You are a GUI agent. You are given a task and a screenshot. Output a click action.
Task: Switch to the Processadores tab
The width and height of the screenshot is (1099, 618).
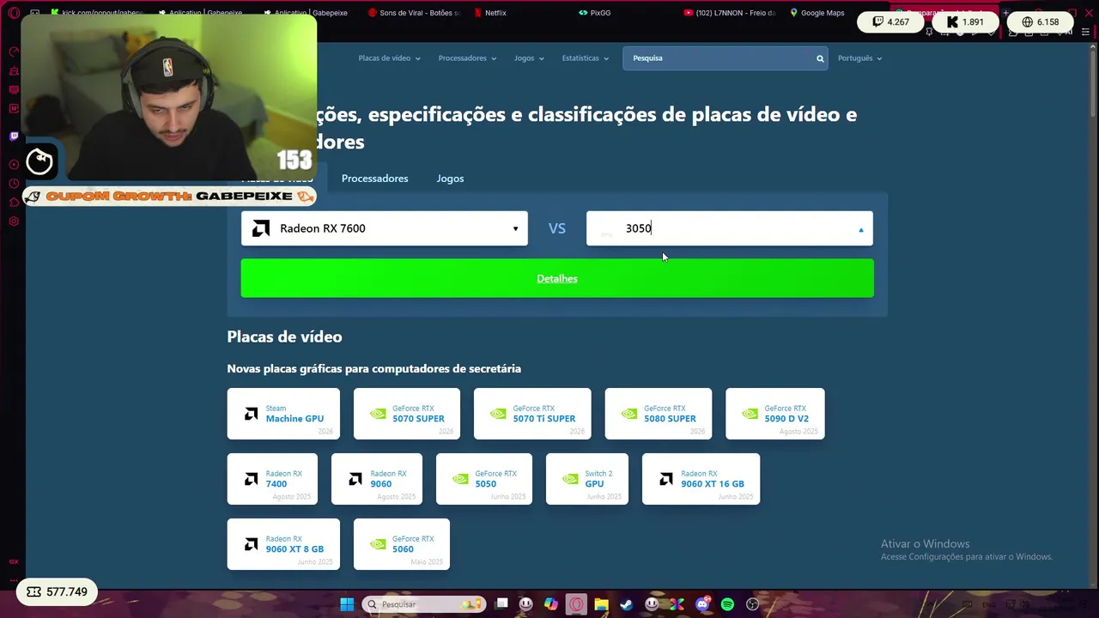click(374, 179)
